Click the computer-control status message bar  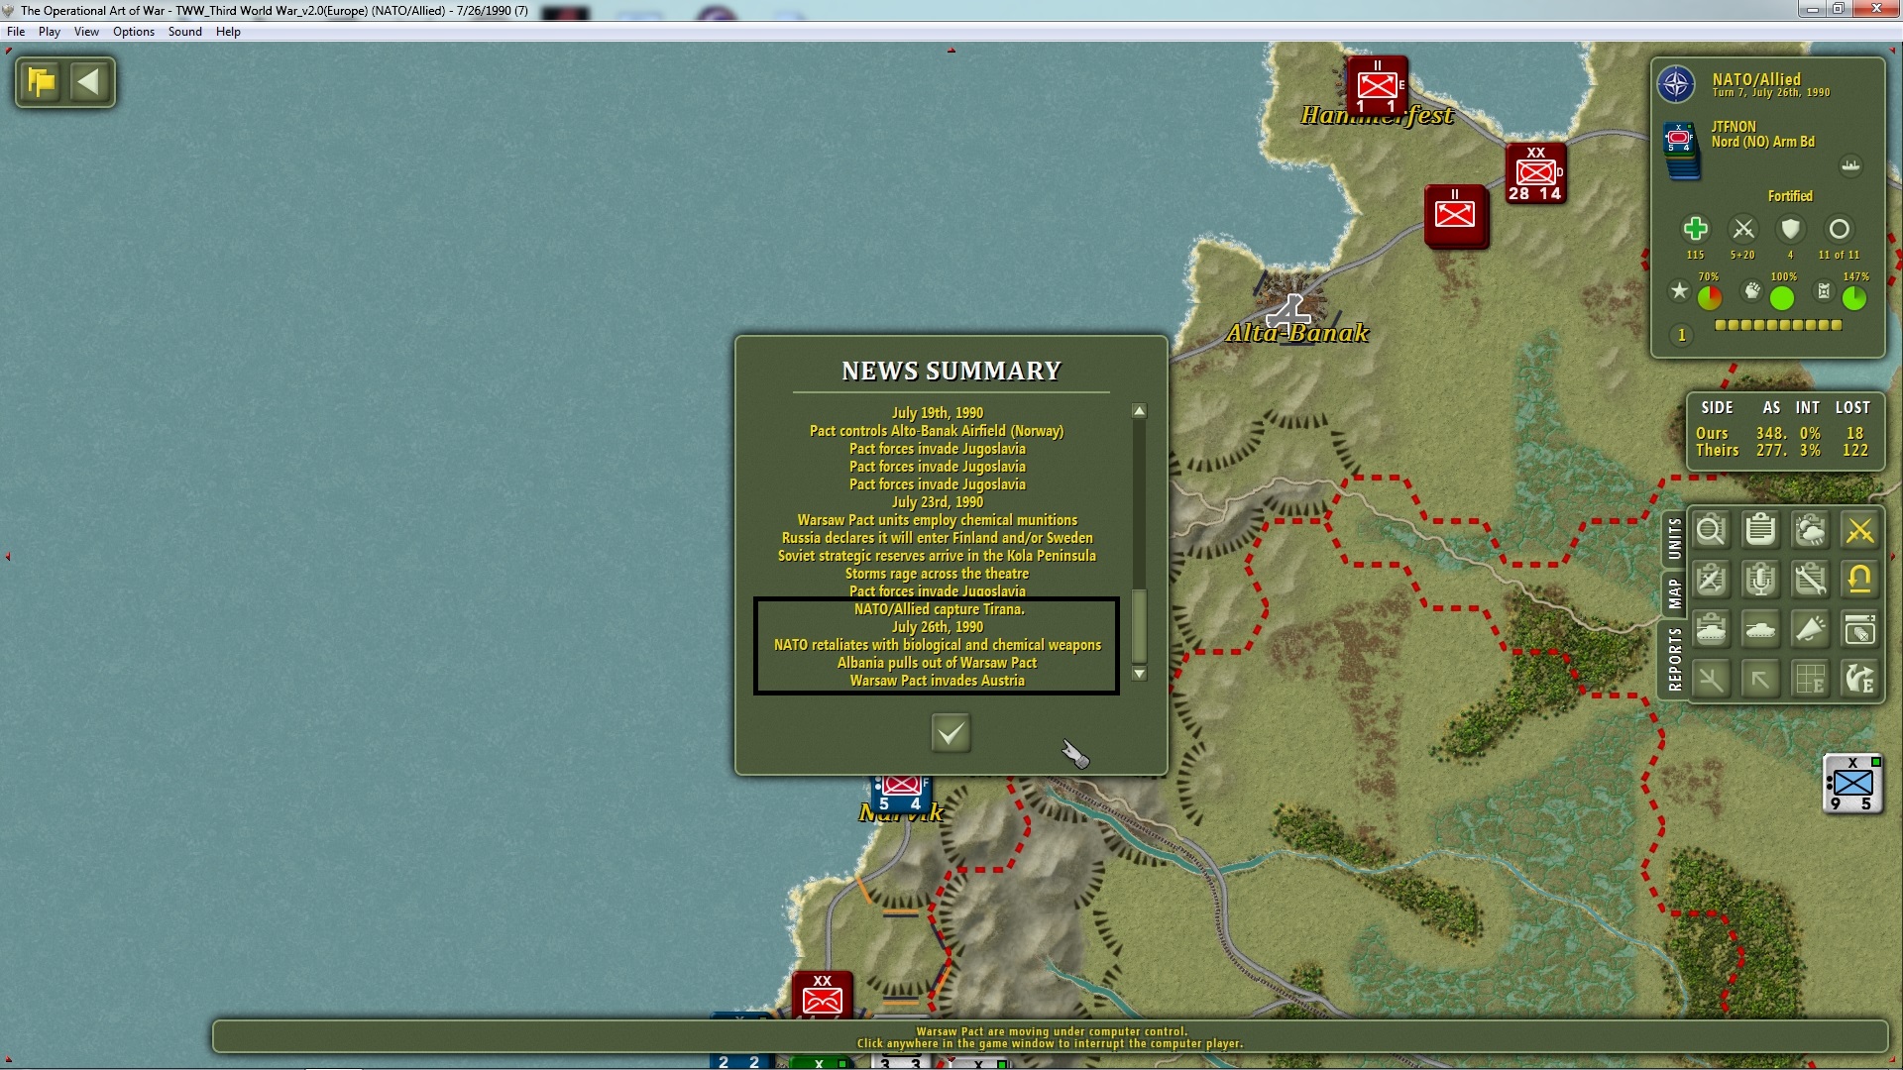click(1050, 1037)
